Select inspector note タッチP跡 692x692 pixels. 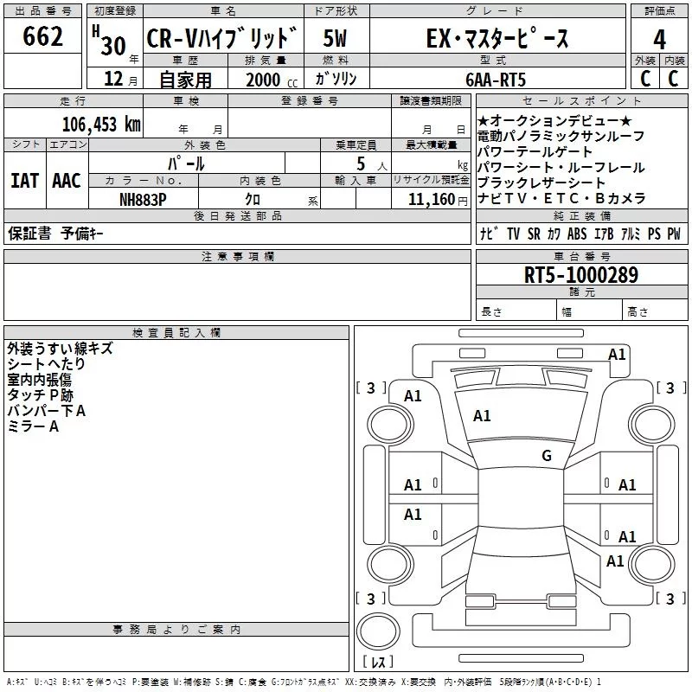[x=40, y=395]
